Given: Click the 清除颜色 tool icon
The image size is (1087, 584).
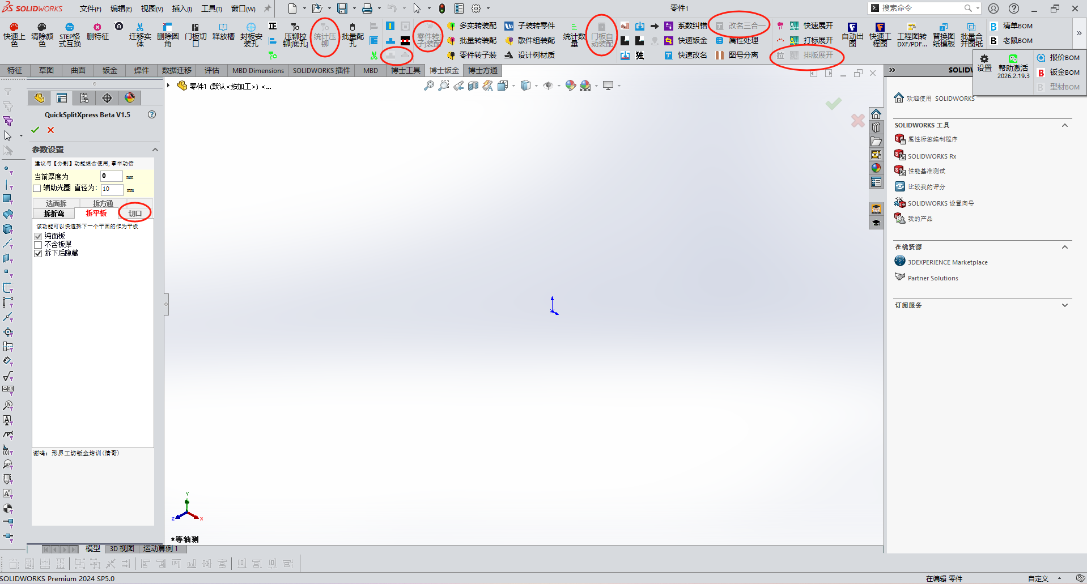Looking at the screenshot, I should coord(42,27).
